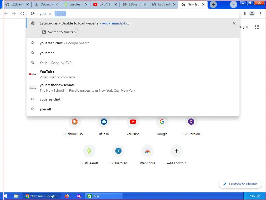Reload the page with the refresh icon
The height and width of the screenshot is (200, 266).
(x=22, y=14)
